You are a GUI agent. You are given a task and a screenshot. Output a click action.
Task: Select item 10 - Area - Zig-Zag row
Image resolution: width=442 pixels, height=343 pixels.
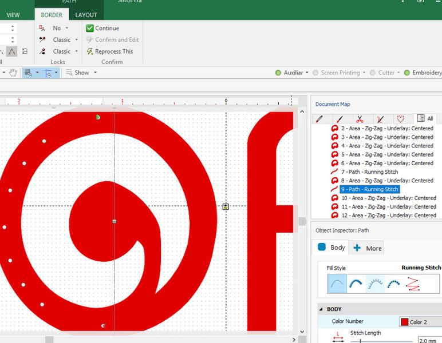[x=388, y=198]
